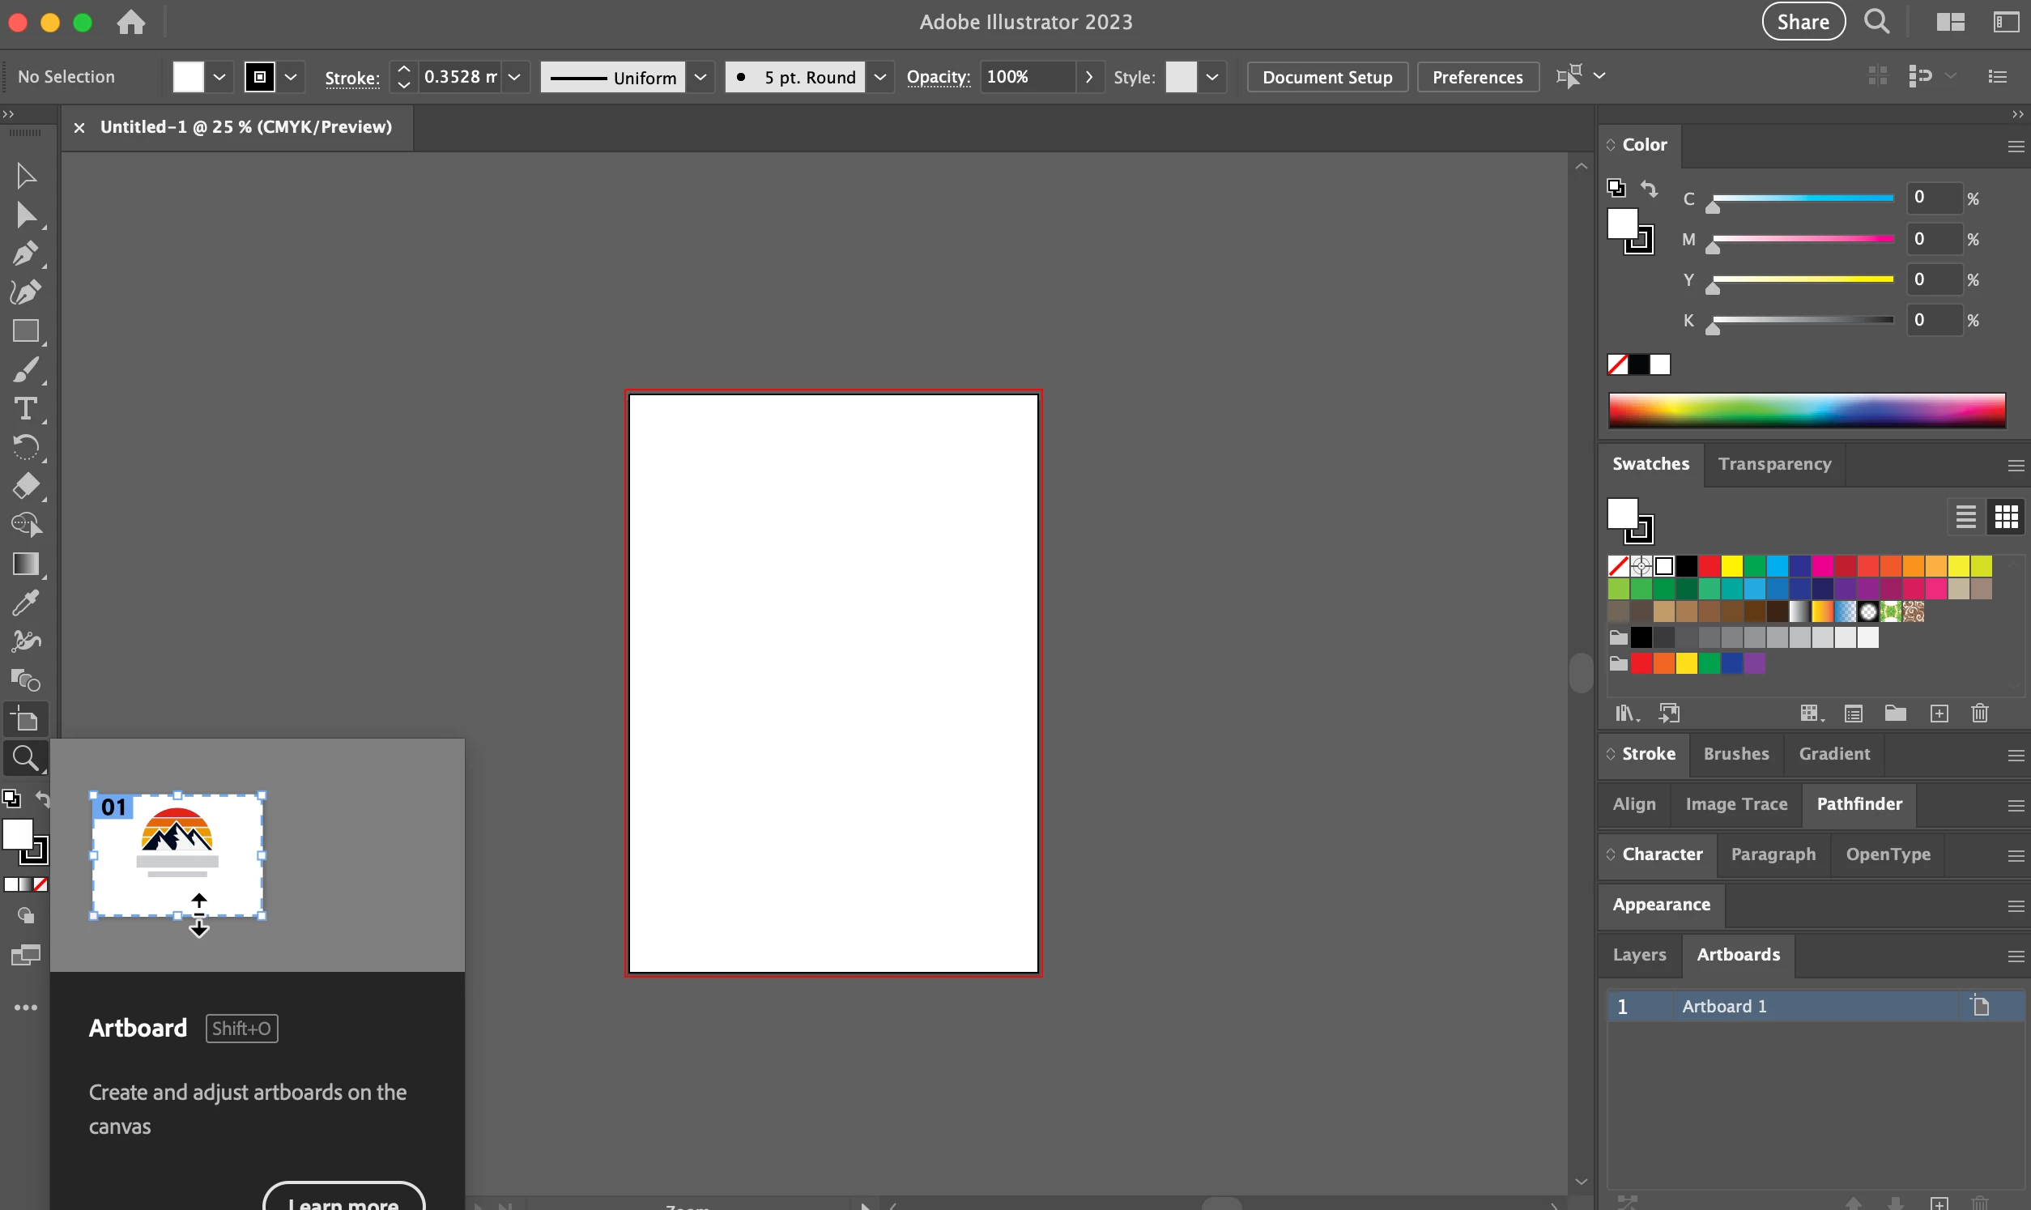Select the Rectangle tool

coord(24,331)
